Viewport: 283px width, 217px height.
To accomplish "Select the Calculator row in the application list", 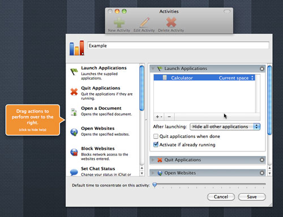I will coord(204,77).
